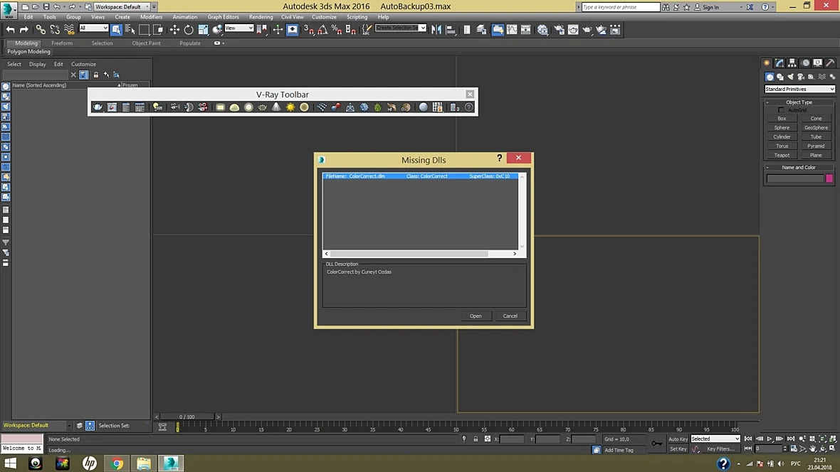Click the GeoSphere object type button

pos(816,128)
